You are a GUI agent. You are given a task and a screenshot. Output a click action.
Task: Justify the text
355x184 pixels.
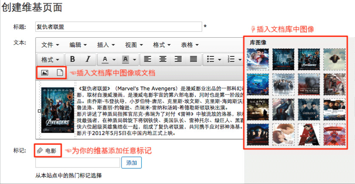pyautogui.click(x=193, y=59)
